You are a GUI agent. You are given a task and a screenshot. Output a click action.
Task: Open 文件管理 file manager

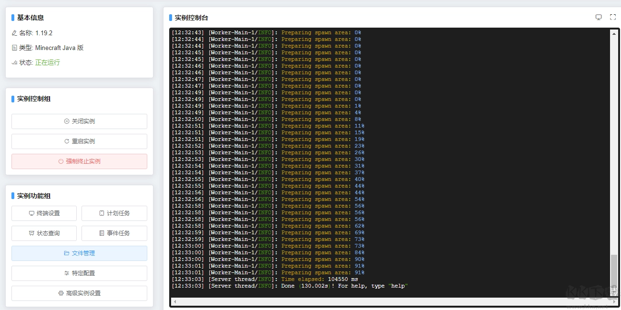point(79,253)
